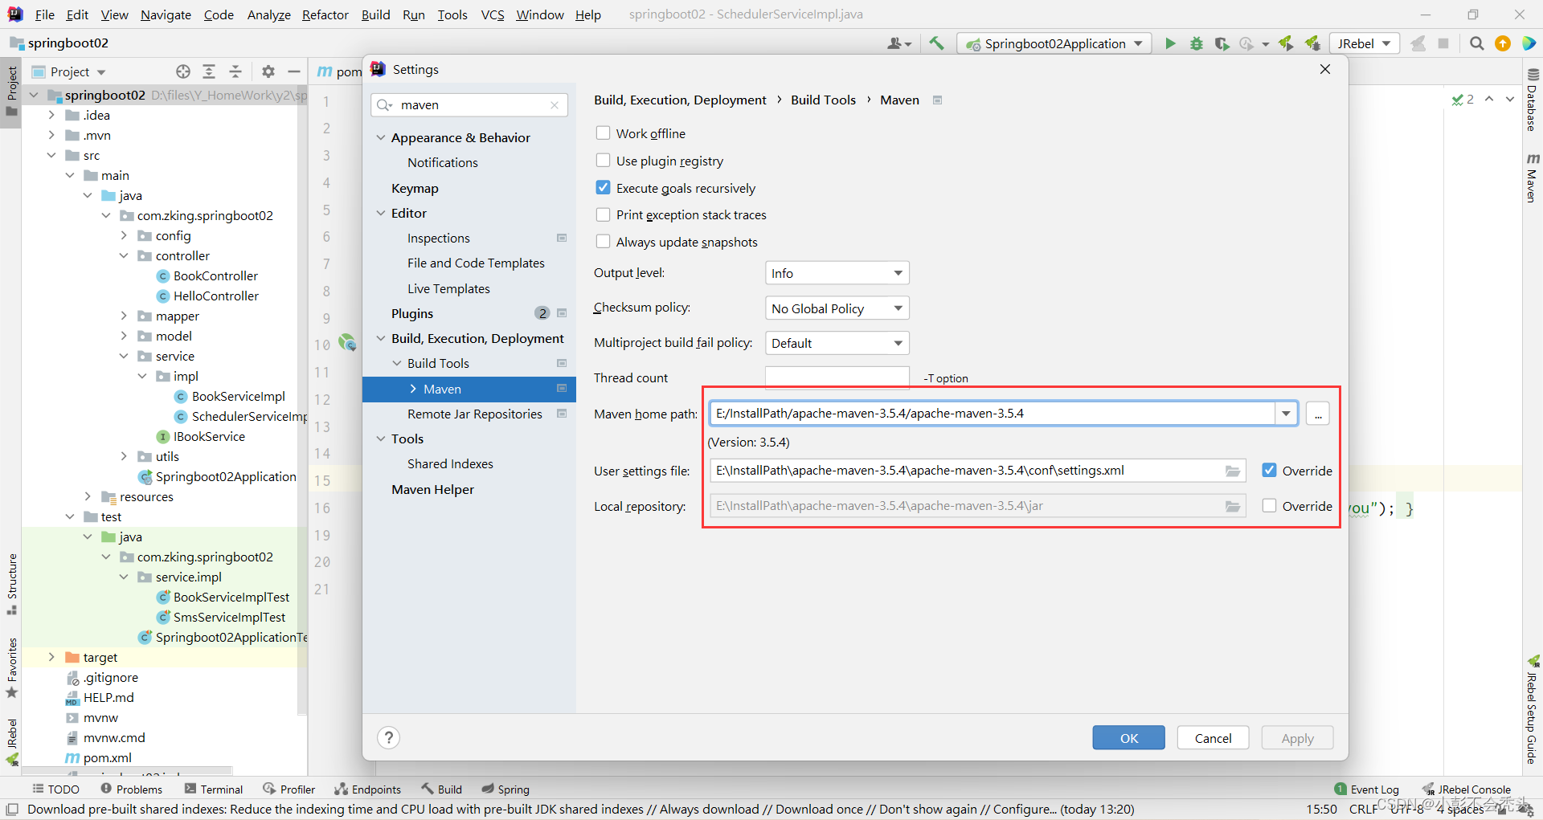This screenshot has height=820, width=1543.
Task: Hide the Project panel with minus icon
Action: click(294, 71)
